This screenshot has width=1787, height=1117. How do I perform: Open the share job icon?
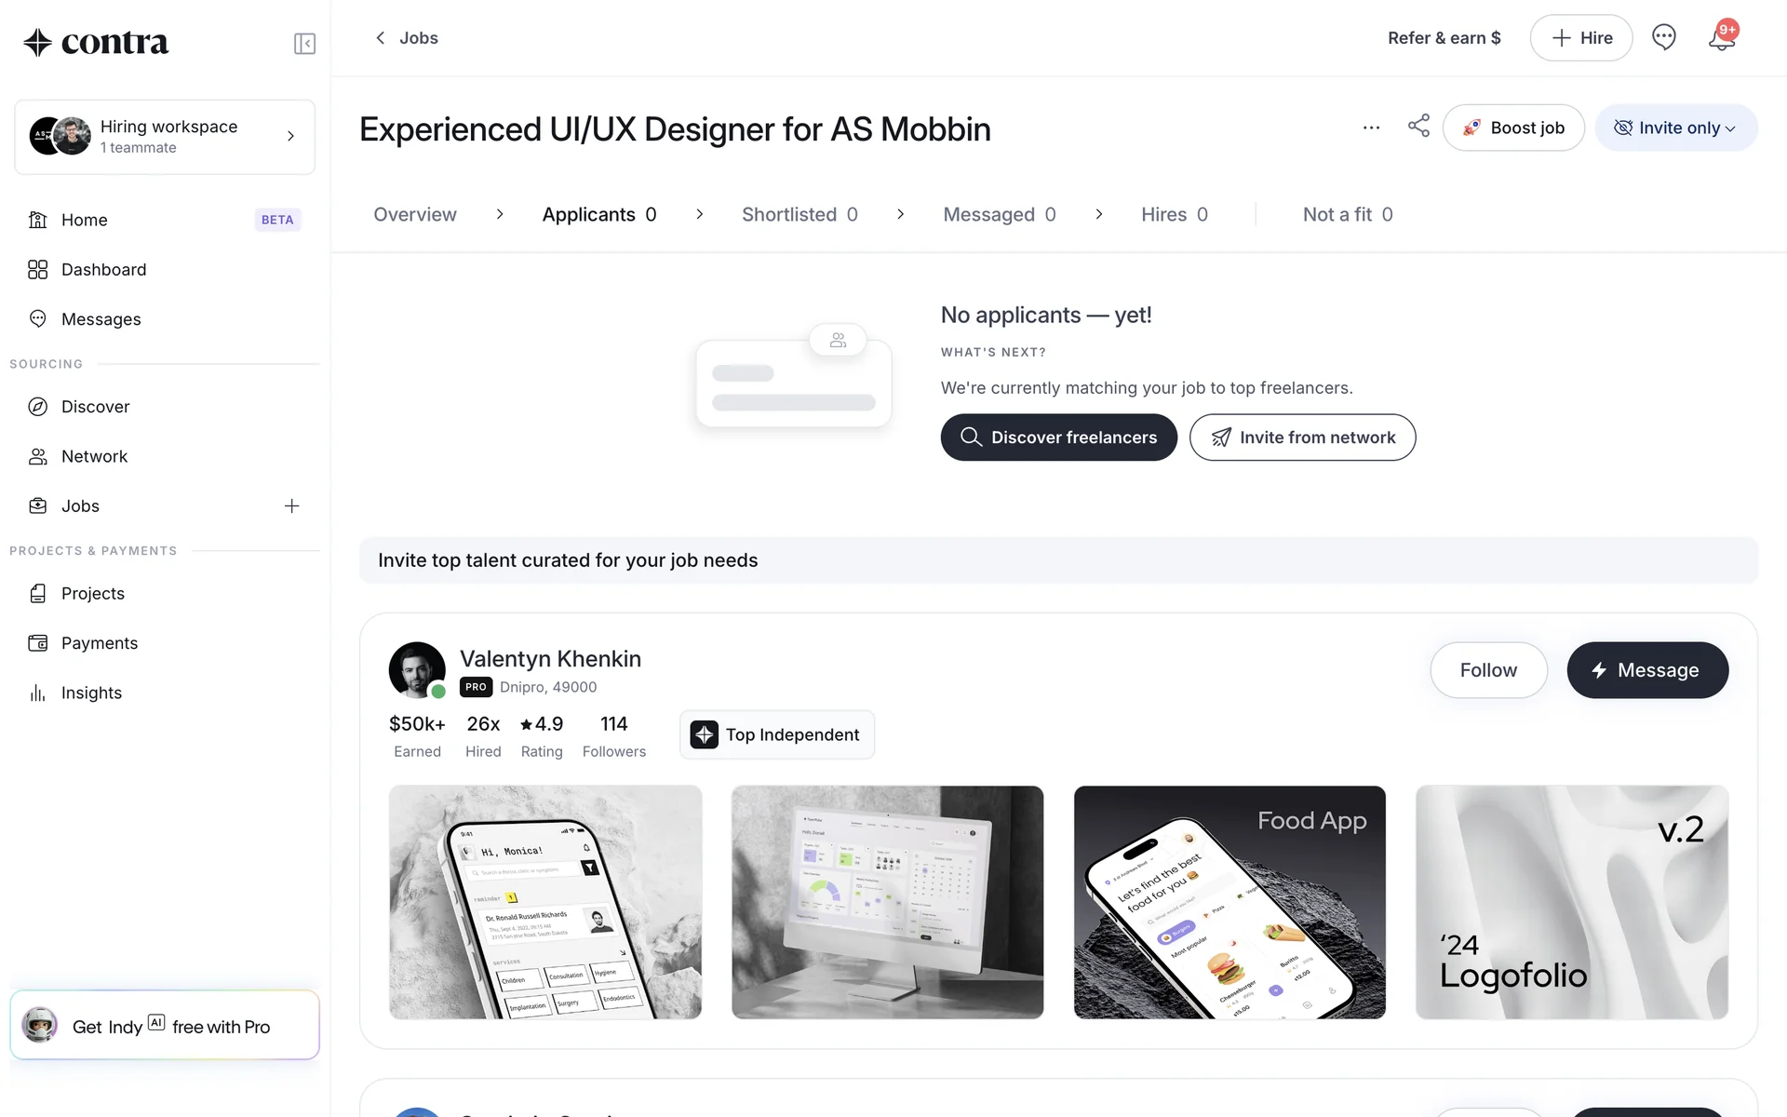point(1418,127)
